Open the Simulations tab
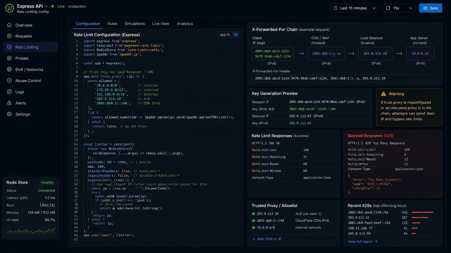The image size is (451, 253). (x=135, y=24)
